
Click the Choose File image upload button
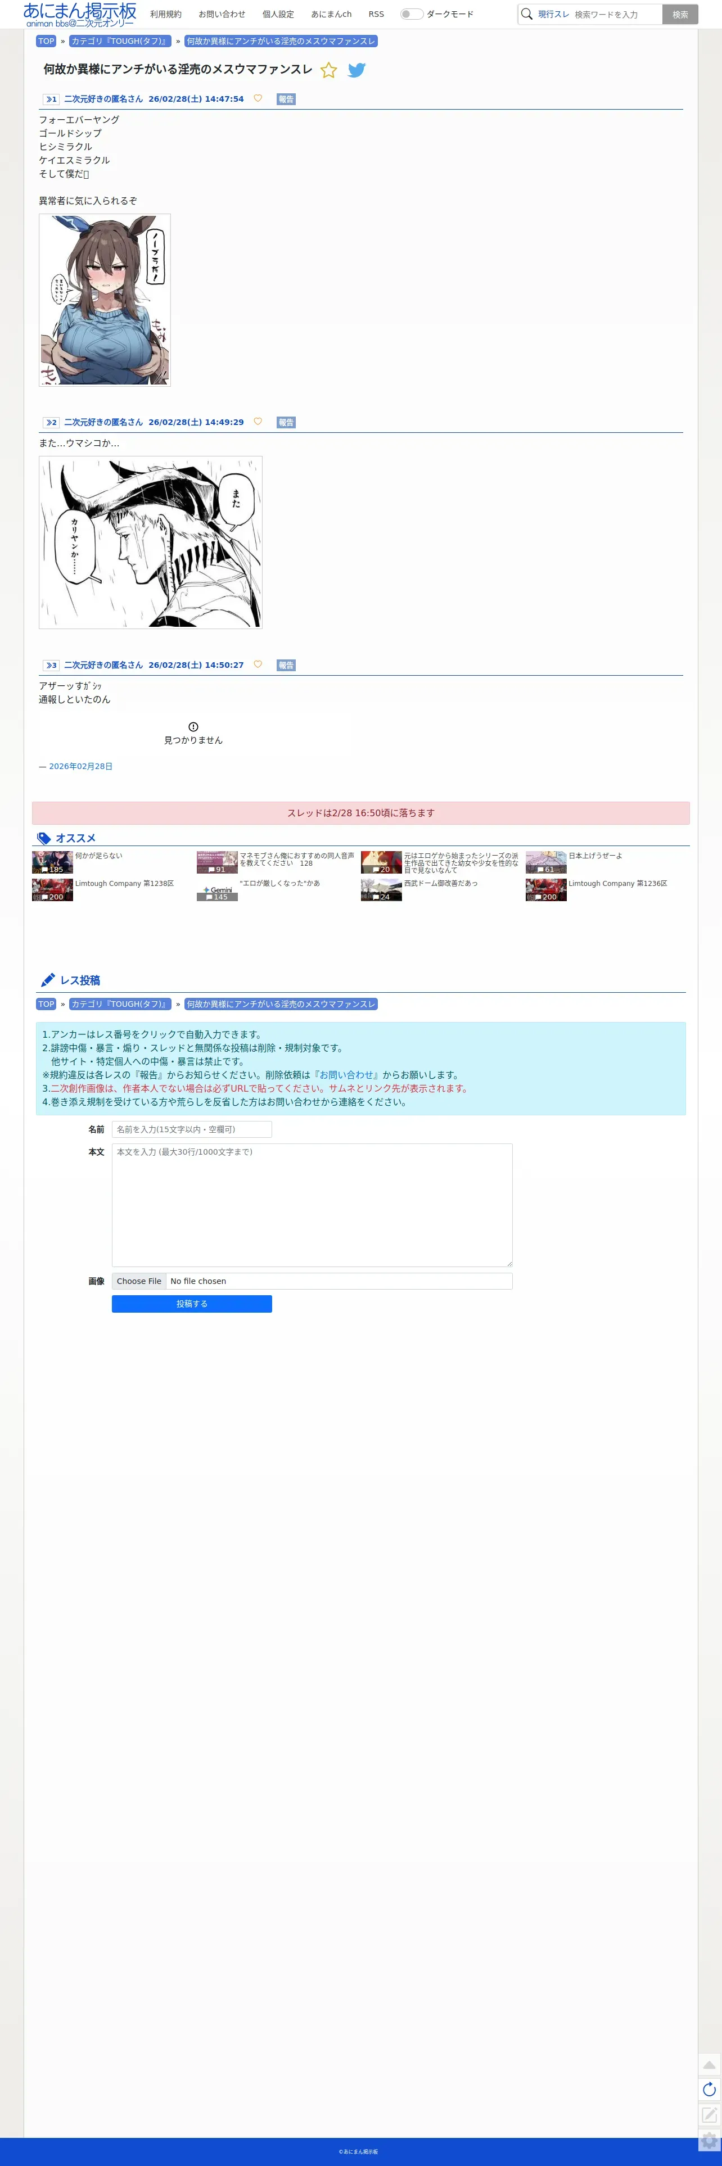(x=139, y=1281)
